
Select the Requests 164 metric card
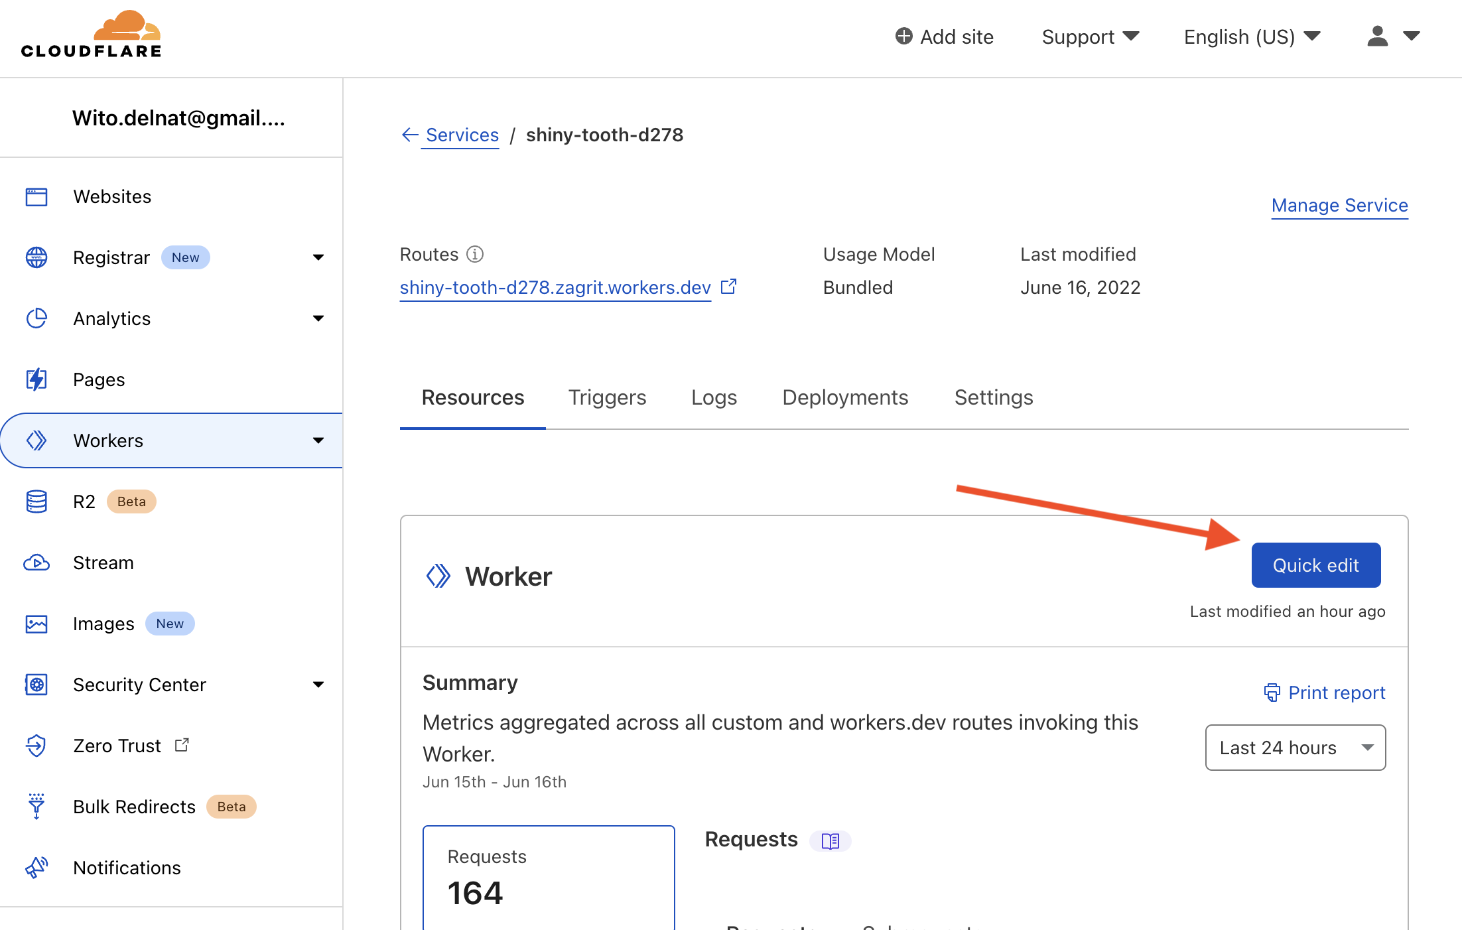(549, 877)
